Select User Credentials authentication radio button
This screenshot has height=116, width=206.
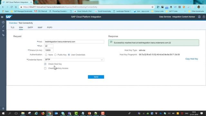pyautogui.click(x=69, y=55)
